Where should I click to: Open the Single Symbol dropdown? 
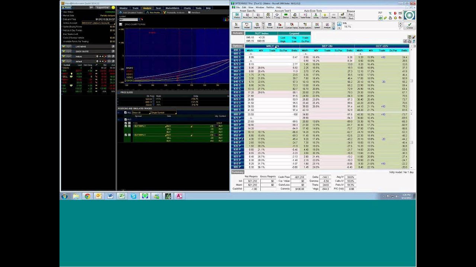click(163, 112)
